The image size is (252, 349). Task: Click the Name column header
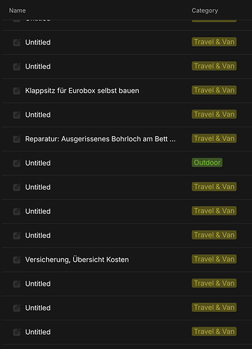[17, 10]
